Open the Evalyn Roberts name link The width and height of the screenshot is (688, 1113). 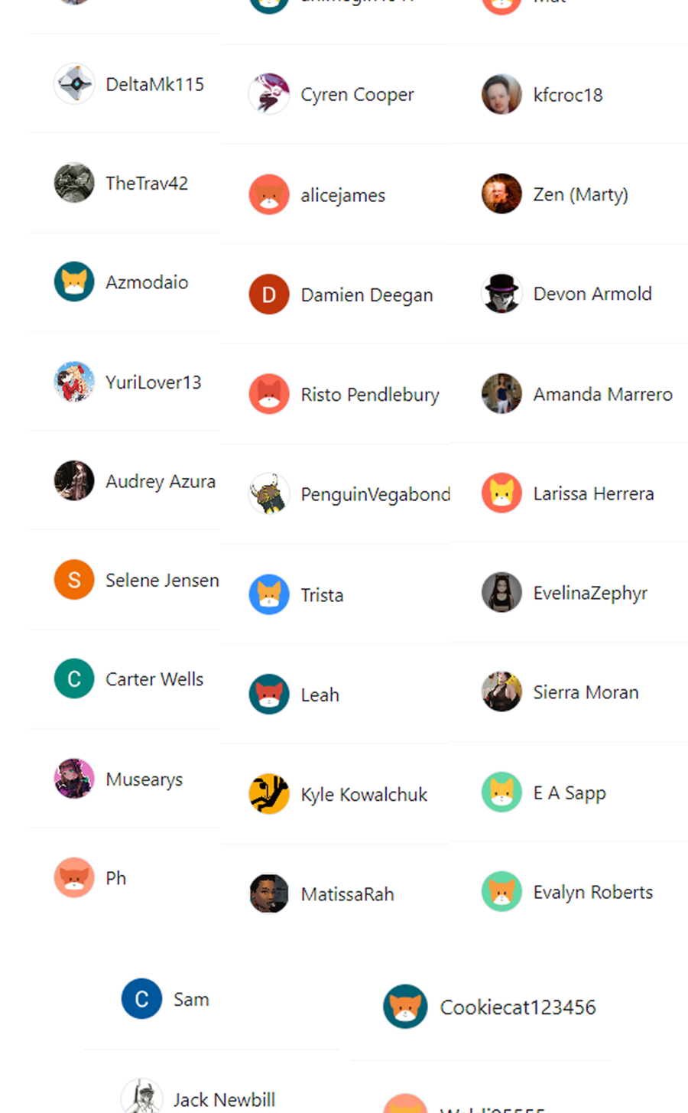coord(593,892)
